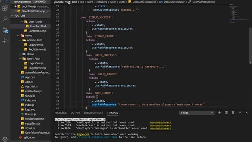Viewport: 252px width, 142px height.
Task: Switch to the PROBLEMS tab
Action: coord(61,113)
